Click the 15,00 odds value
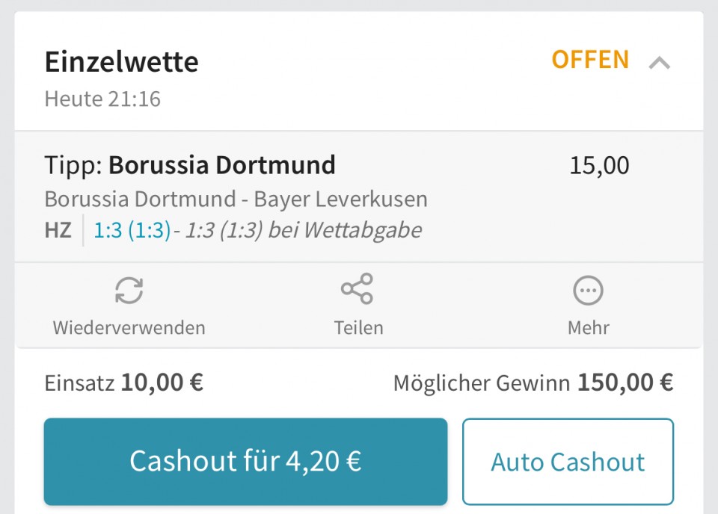This screenshot has height=514, width=718. [599, 166]
